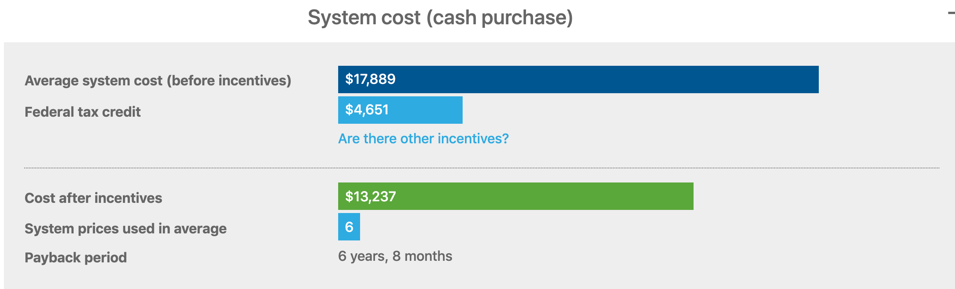Select the $4,651 amount text
955x289 pixels.
(x=367, y=110)
